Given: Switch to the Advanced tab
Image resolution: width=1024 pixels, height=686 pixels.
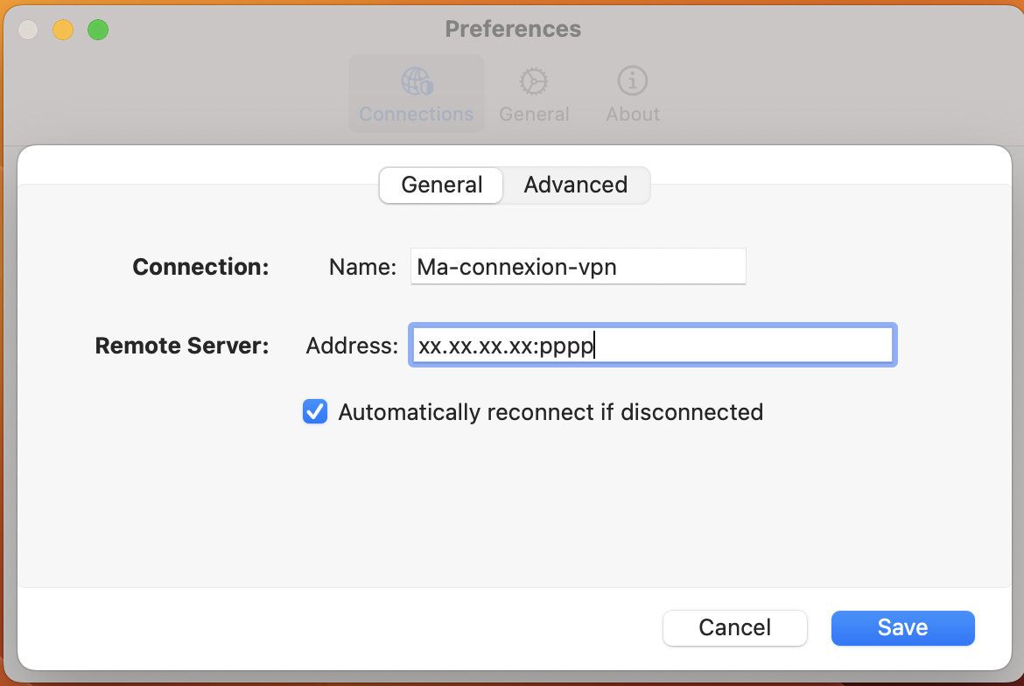Looking at the screenshot, I should point(575,185).
